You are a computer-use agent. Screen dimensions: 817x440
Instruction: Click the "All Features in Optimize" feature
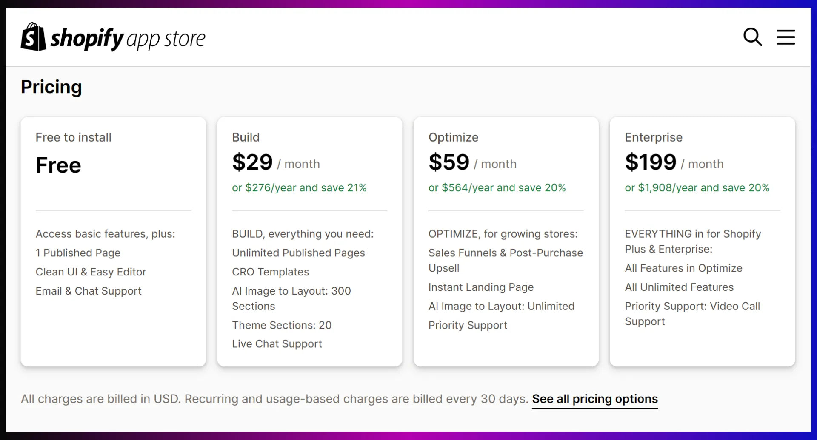point(684,268)
